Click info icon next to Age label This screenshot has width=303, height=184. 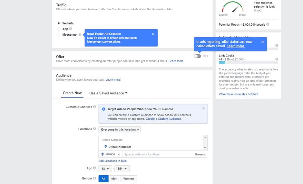point(94,168)
